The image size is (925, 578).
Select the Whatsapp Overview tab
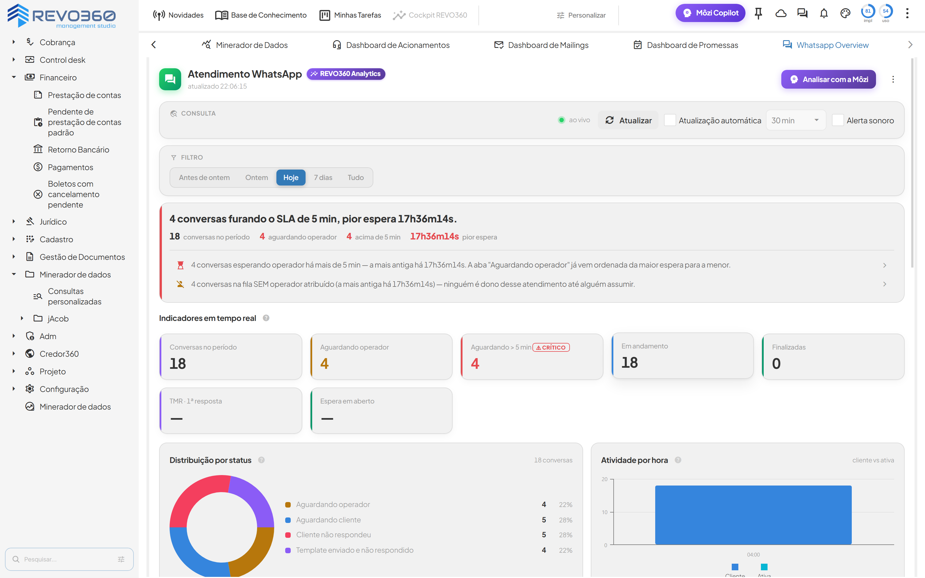(x=826, y=45)
